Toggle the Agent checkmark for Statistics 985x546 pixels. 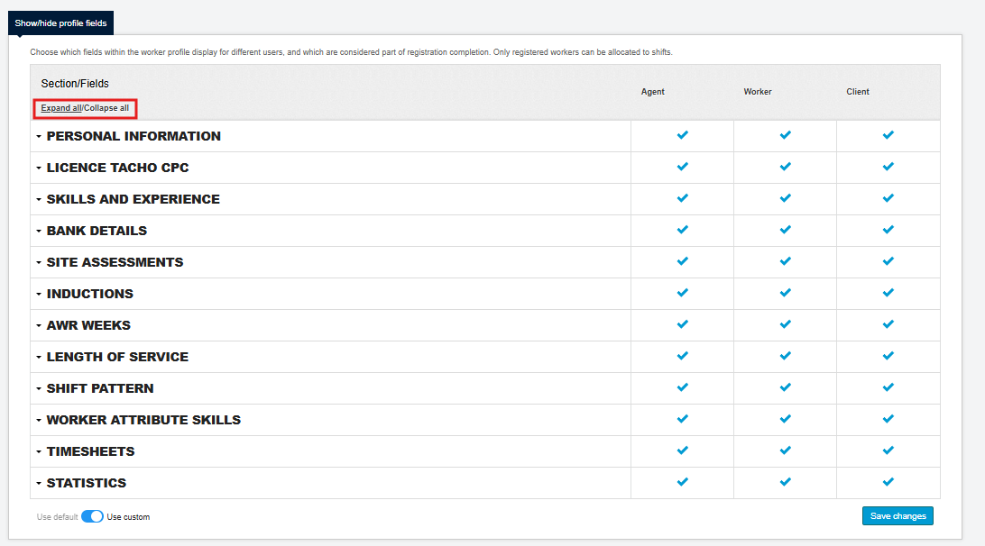pos(682,482)
